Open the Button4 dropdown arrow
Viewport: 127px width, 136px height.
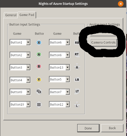(x=28, y=80)
